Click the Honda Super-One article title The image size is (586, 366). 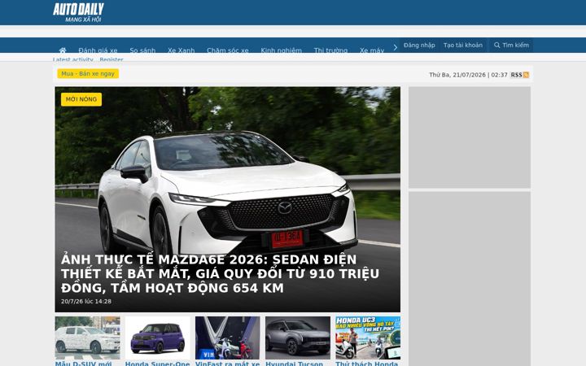point(157,364)
